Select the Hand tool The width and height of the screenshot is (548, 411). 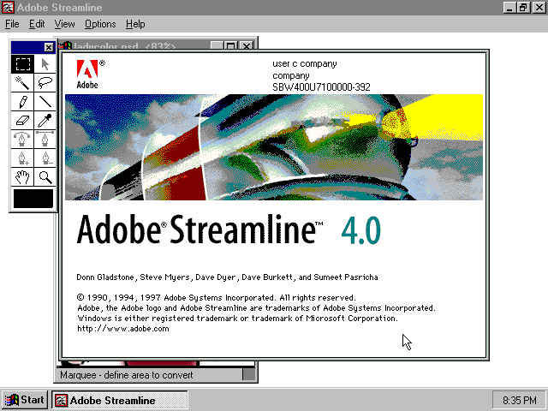point(22,177)
